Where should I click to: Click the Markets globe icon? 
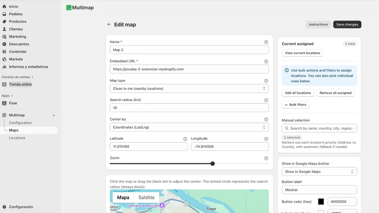(4, 59)
